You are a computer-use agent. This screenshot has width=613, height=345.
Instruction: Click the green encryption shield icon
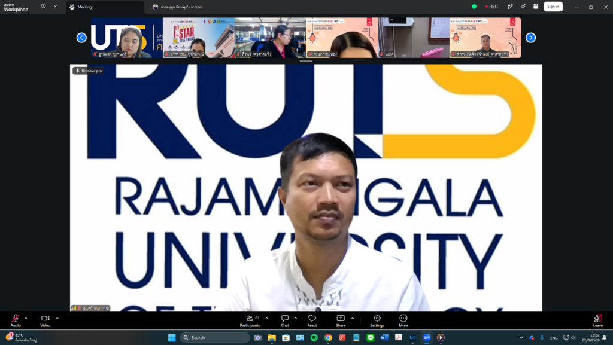(x=474, y=6)
